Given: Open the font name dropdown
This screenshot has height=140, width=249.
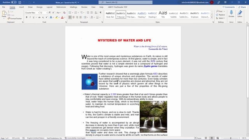Looking at the screenshot, I should tap(39, 13).
